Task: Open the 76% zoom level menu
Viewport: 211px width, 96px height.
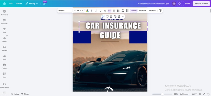Action: pyautogui.click(x=176, y=94)
